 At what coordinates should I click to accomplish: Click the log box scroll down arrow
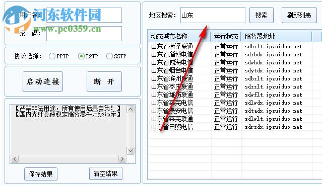[131, 151]
